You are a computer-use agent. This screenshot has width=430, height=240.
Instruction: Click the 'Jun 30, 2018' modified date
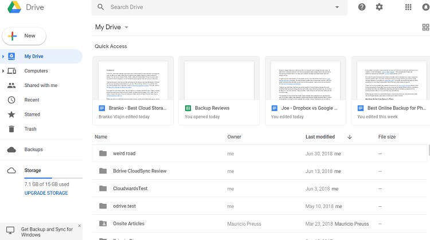coord(319,154)
